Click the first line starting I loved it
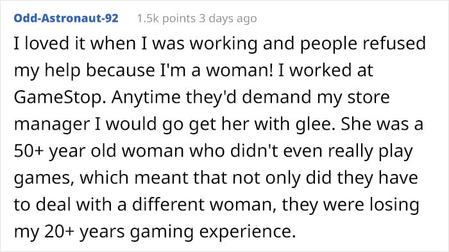Screen dimensions: 449x252 (219, 44)
